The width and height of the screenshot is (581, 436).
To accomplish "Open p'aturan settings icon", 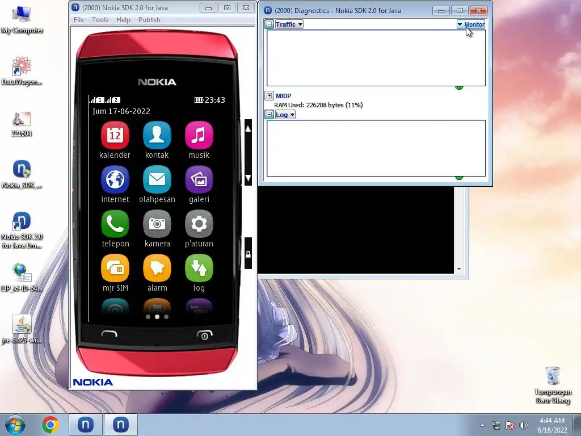I will pyautogui.click(x=199, y=224).
